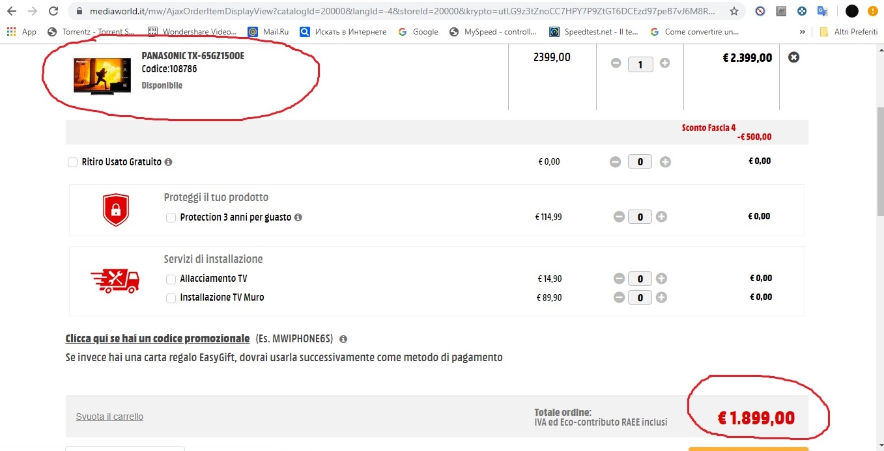
Task: Check the Allacciamento TV service
Action: (171, 279)
